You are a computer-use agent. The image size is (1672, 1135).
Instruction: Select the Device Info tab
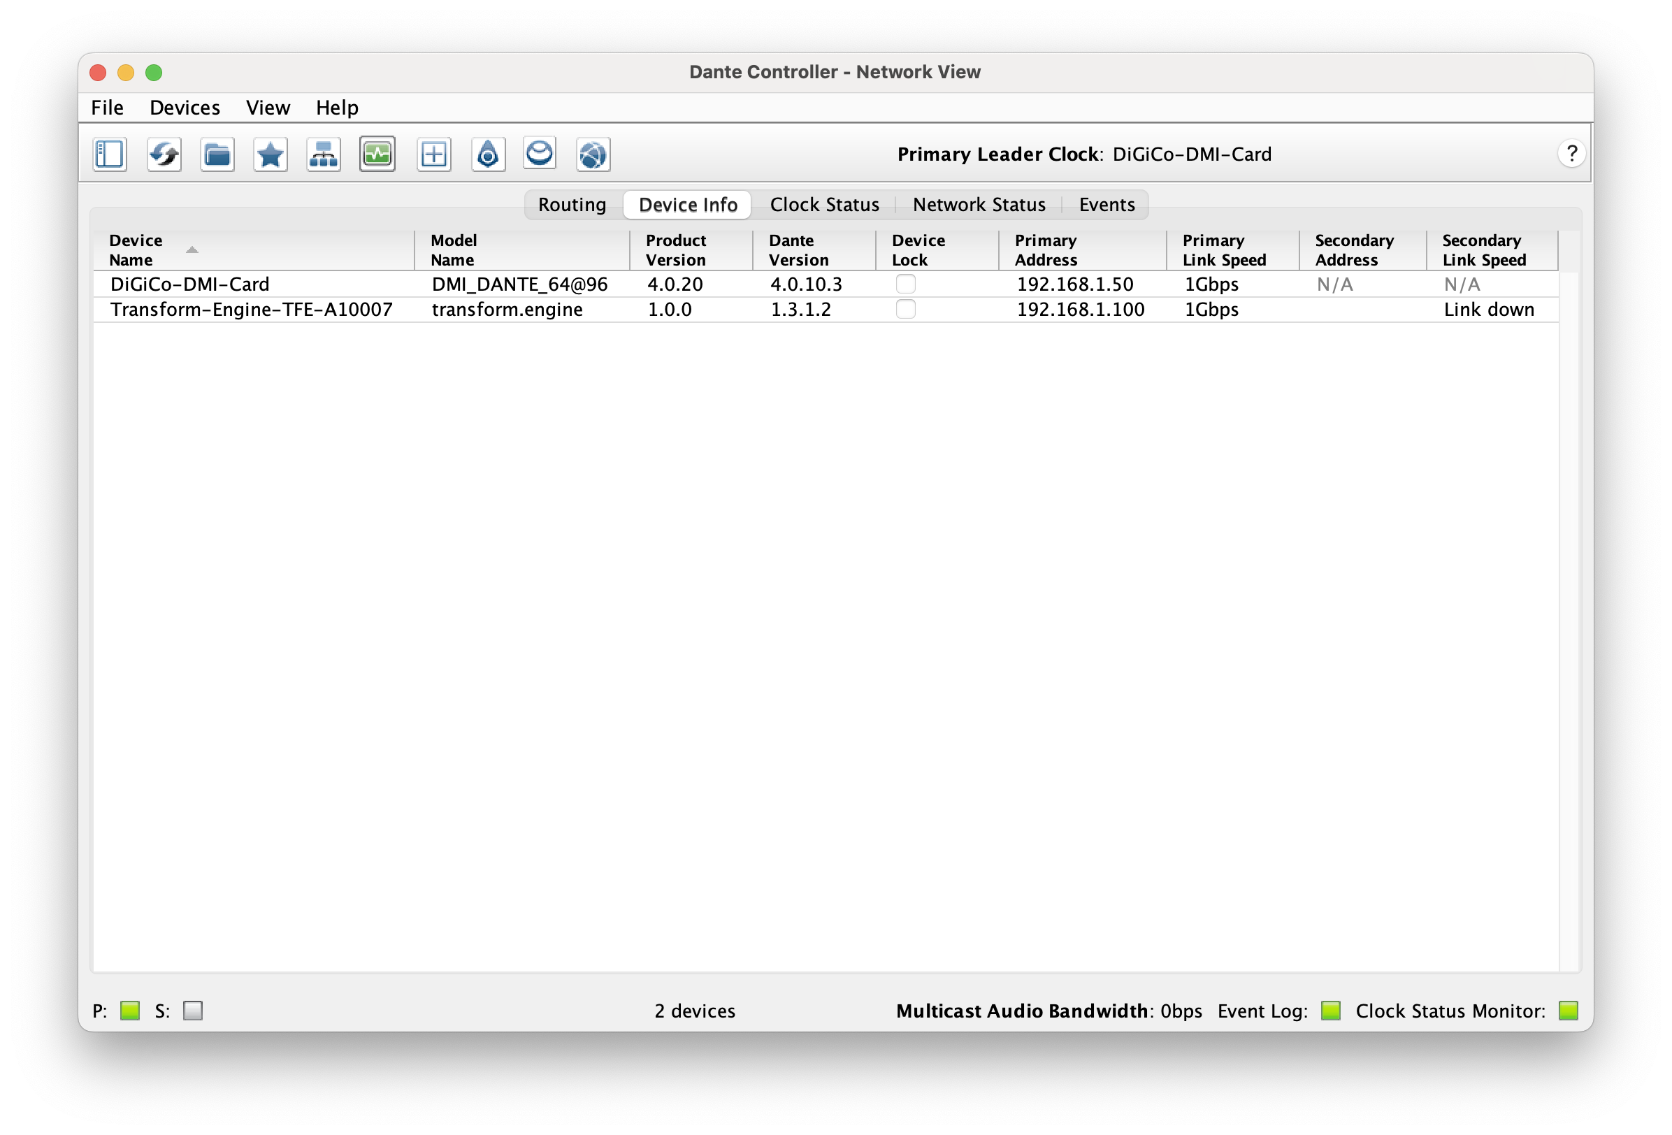point(688,205)
